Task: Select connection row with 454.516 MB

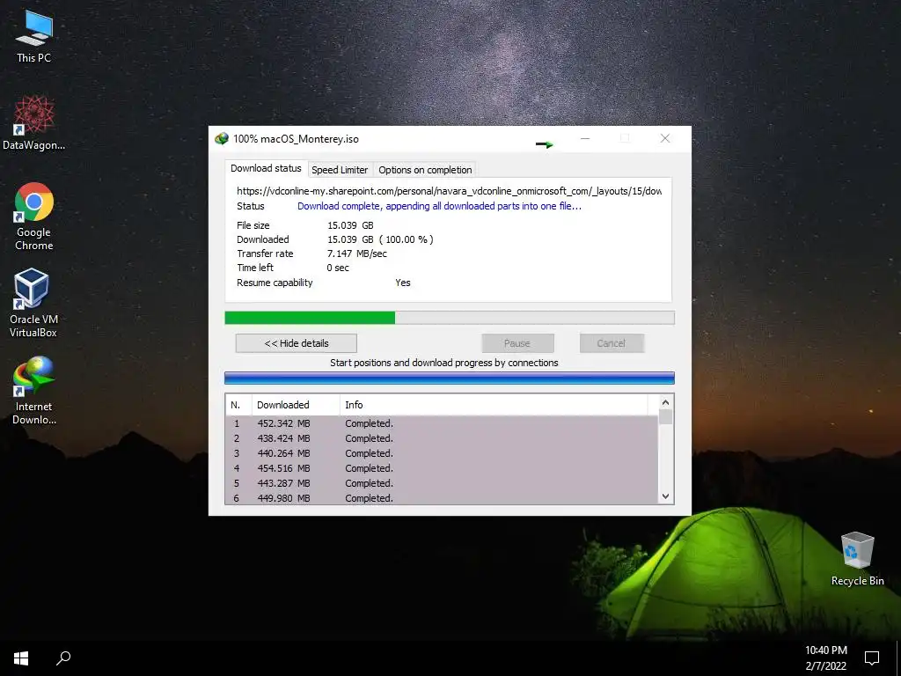Action: tap(442, 468)
